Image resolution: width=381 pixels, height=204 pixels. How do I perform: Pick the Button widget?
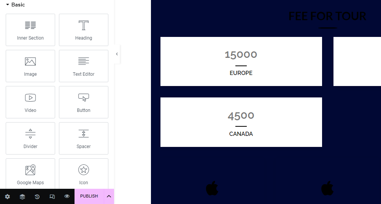click(x=84, y=102)
